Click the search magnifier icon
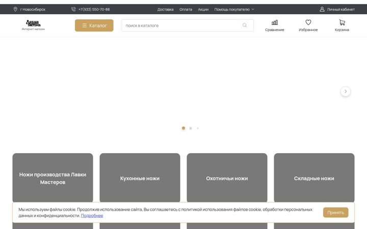This screenshot has height=229, width=367. 245,25
